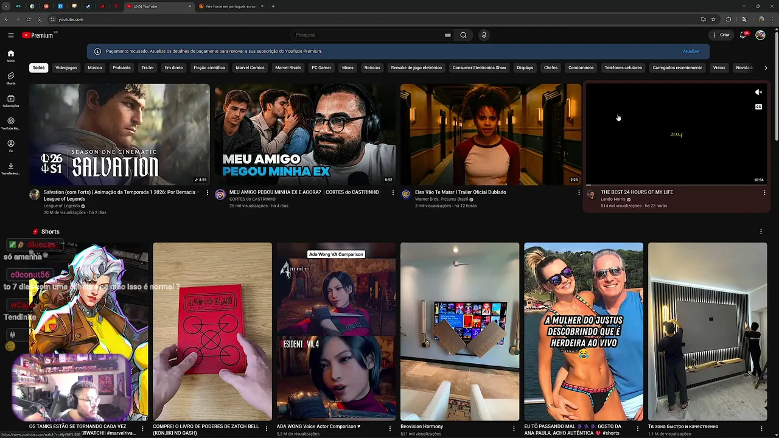Image resolution: width=779 pixels, height=438 pixels.
Task: Reload the page in the browser
Action: (28, 19)
